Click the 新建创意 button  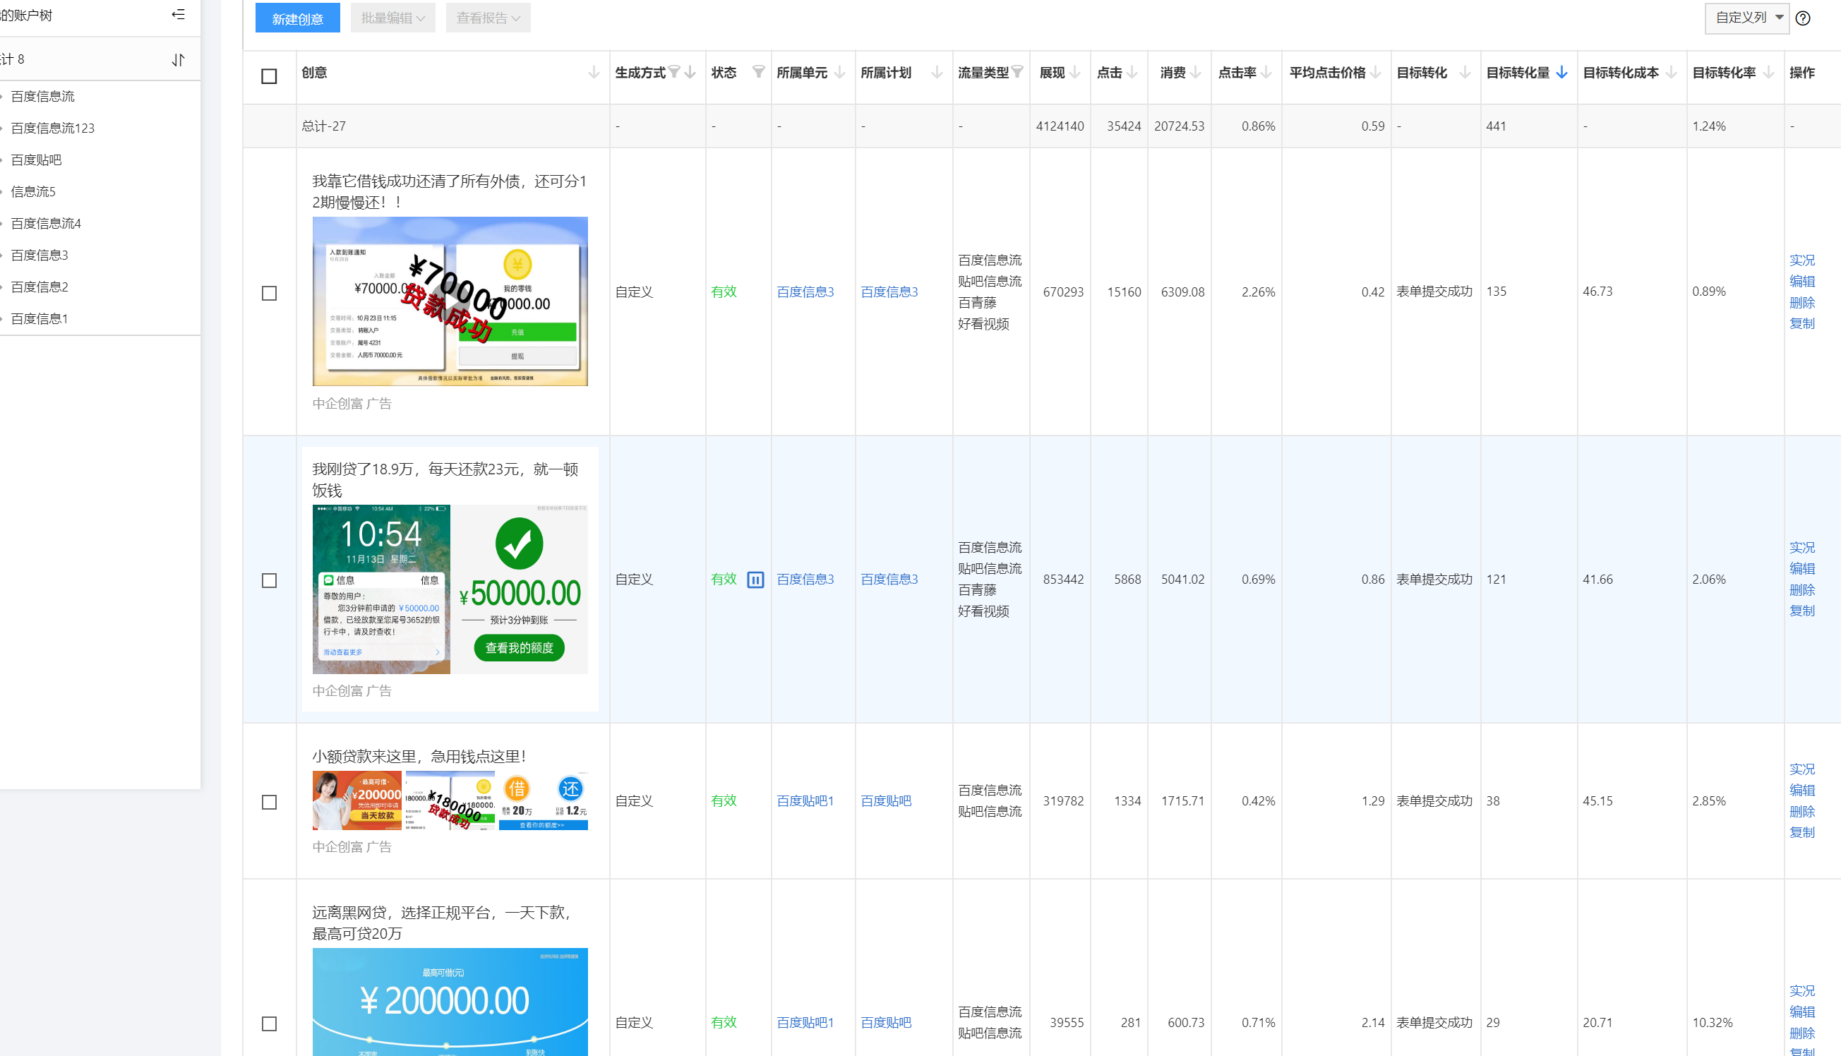tap(297, 18)
